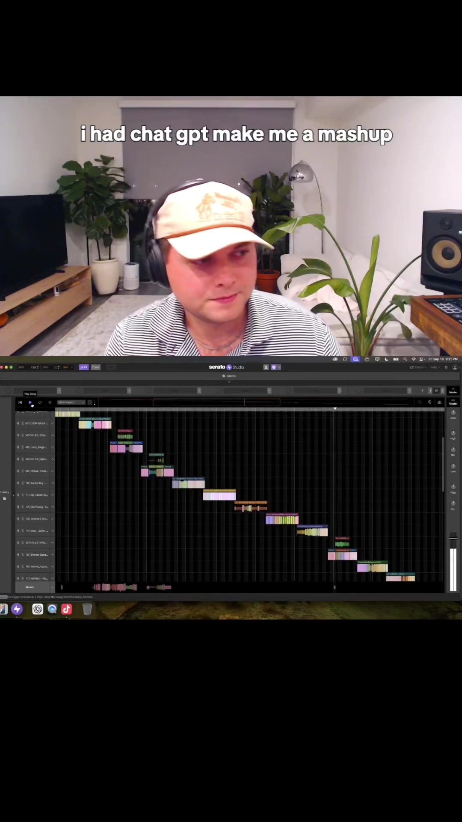Open the QuickTime Player Dock icon
Viewport: 462px width, 822px height.
pyautogui.click(x=52, y=609)
